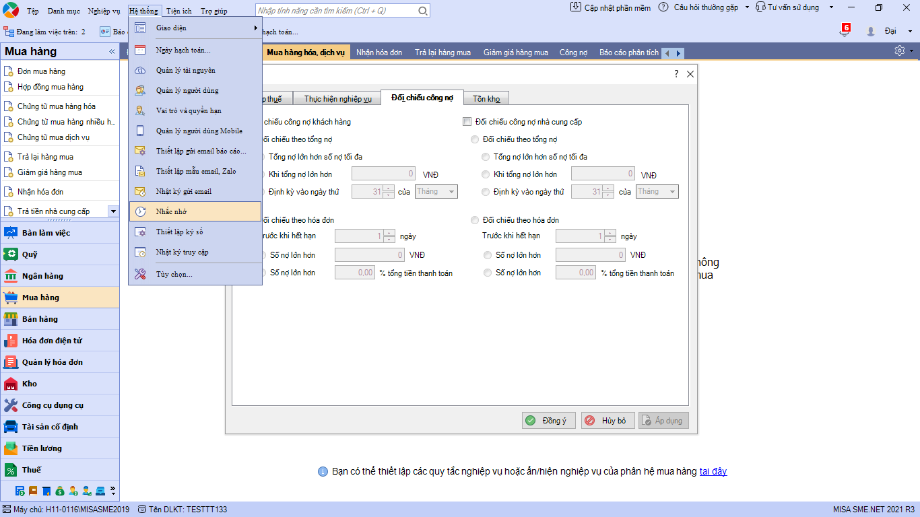Select supplier's Định kỳ vào ngày thứ radio

pos(486,192)
